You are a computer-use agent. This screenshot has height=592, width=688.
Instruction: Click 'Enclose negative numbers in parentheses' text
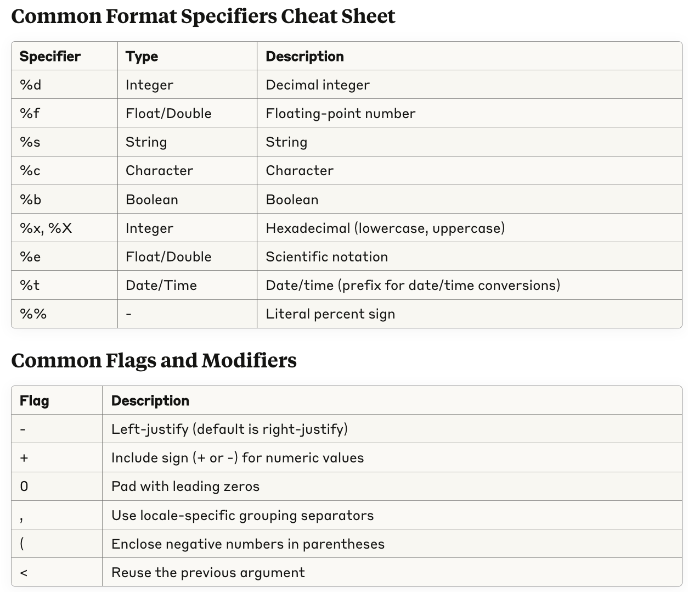(x=248, y=544)
